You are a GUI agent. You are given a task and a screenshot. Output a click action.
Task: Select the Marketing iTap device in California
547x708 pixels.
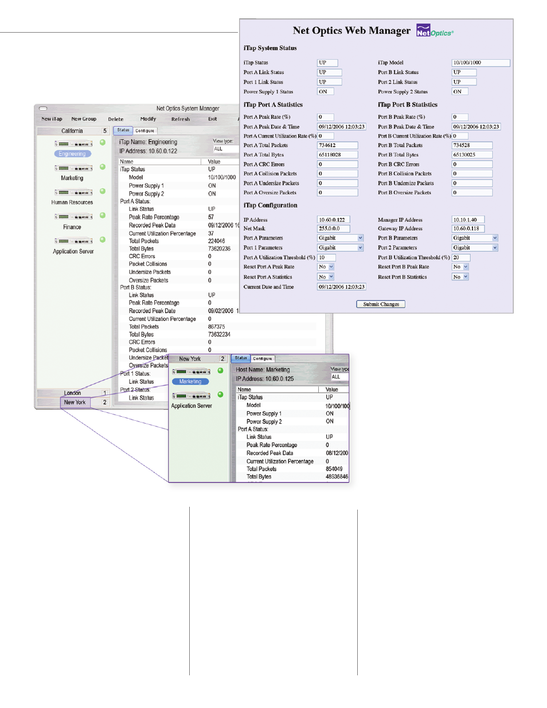pos(73,168)
